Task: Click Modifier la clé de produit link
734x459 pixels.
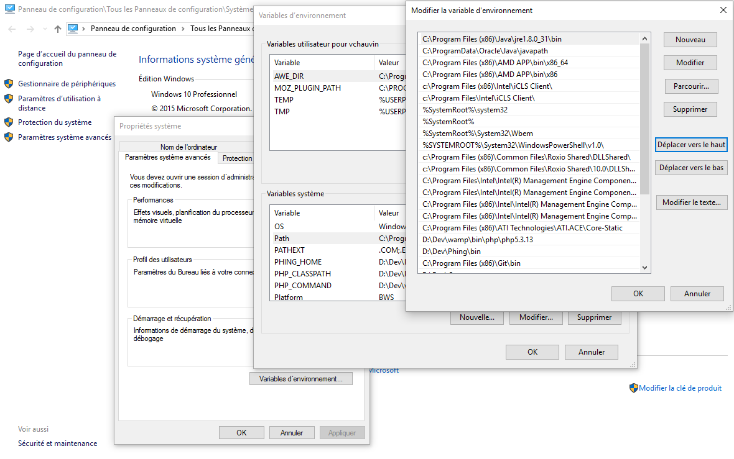Action: (680, 388)
